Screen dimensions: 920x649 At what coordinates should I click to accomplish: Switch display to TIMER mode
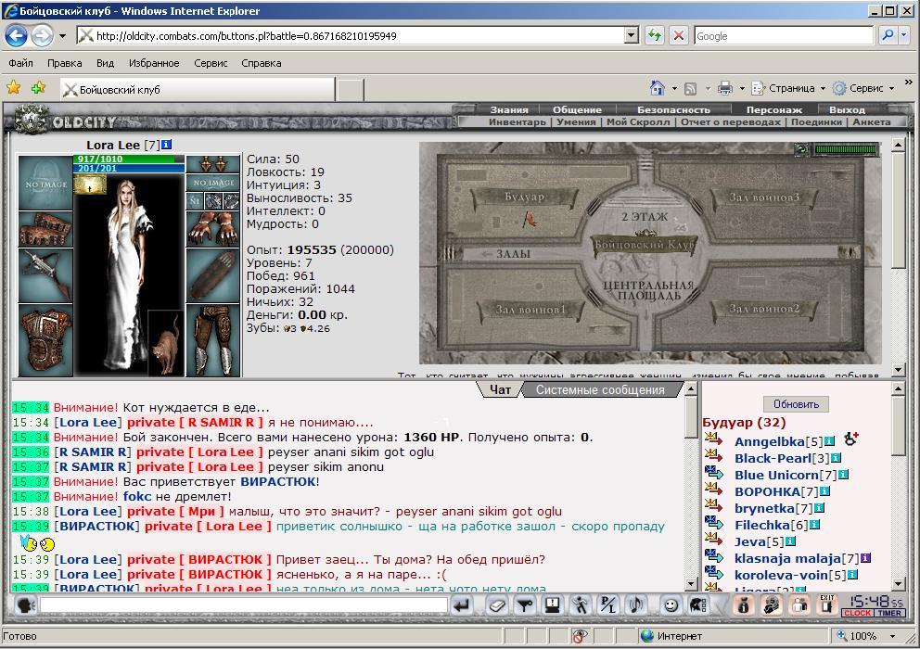[x=889, y=613]
